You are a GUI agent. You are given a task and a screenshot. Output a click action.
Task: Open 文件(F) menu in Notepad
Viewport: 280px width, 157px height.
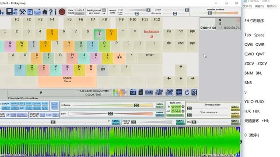(x=247, y=6)
